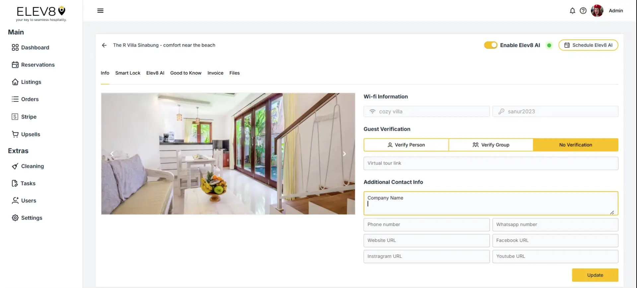Image resolution: width=637 pixels, height=288 pixels.
Task: Open Tasks page in the sidebar
Action: click(x=28, y=183)
